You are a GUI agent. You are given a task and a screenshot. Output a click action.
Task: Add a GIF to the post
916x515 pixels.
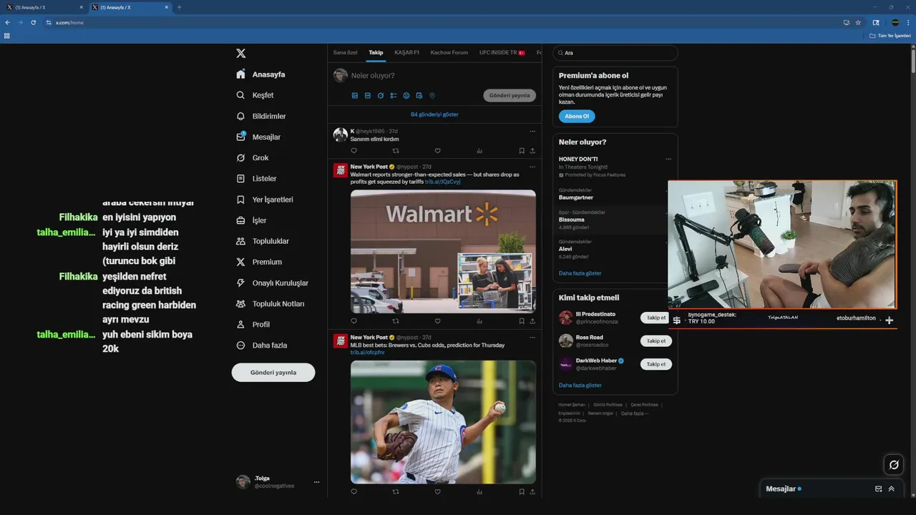coord(368,95)
